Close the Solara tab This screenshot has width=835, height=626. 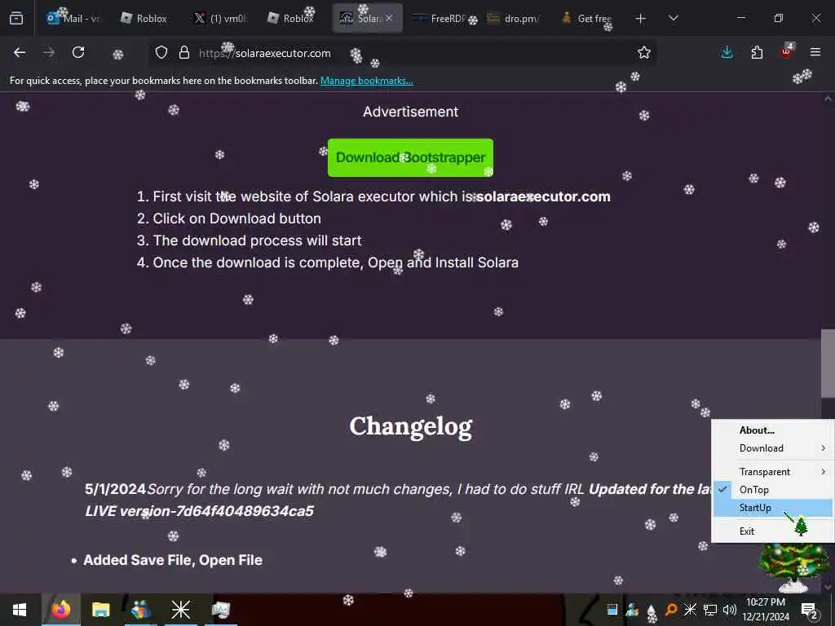389,18
